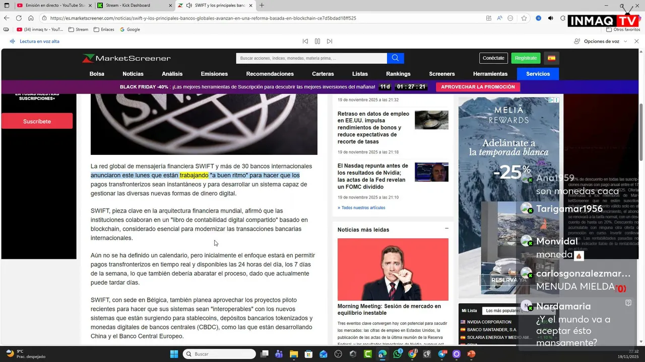
Task: Open the Spanish flag language selector
Action: click(551, 58)
